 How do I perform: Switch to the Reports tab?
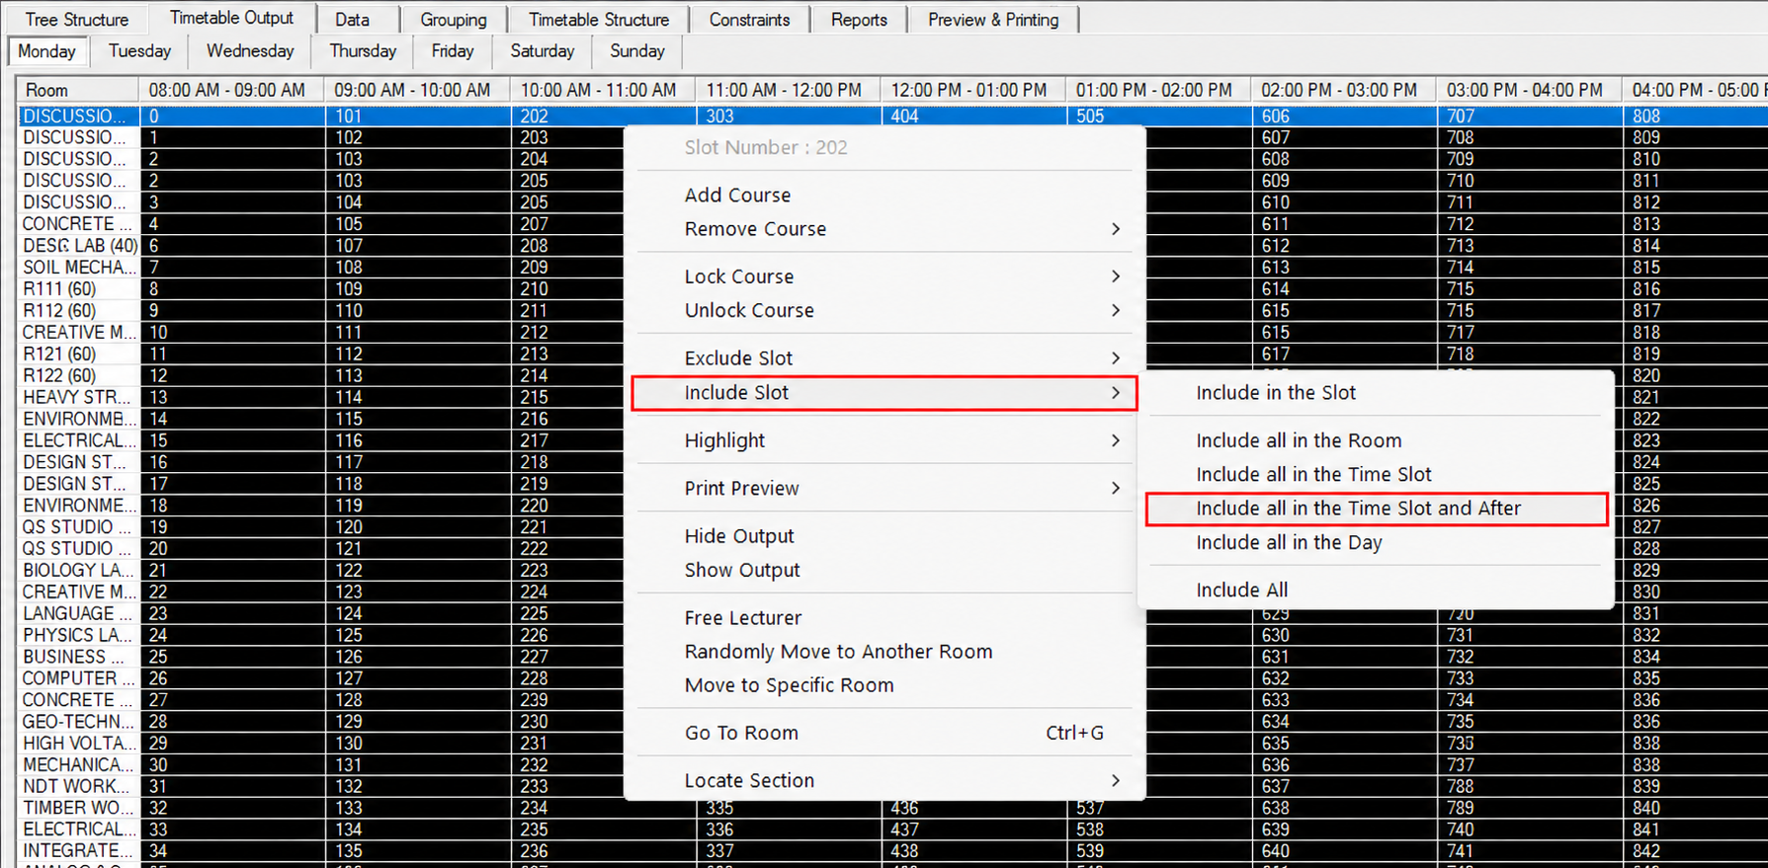click(859, 20)
